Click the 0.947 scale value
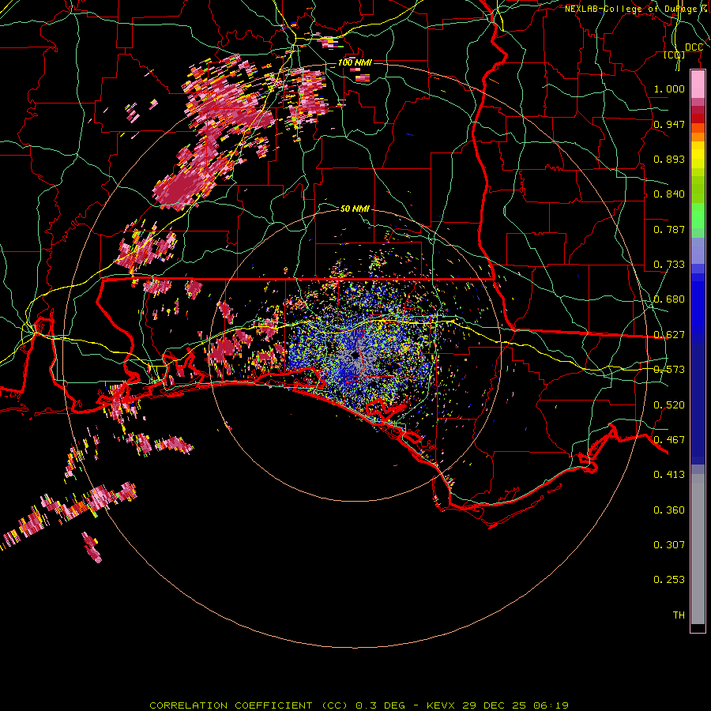This screenshot has width=711, height=711. point(669,124)
